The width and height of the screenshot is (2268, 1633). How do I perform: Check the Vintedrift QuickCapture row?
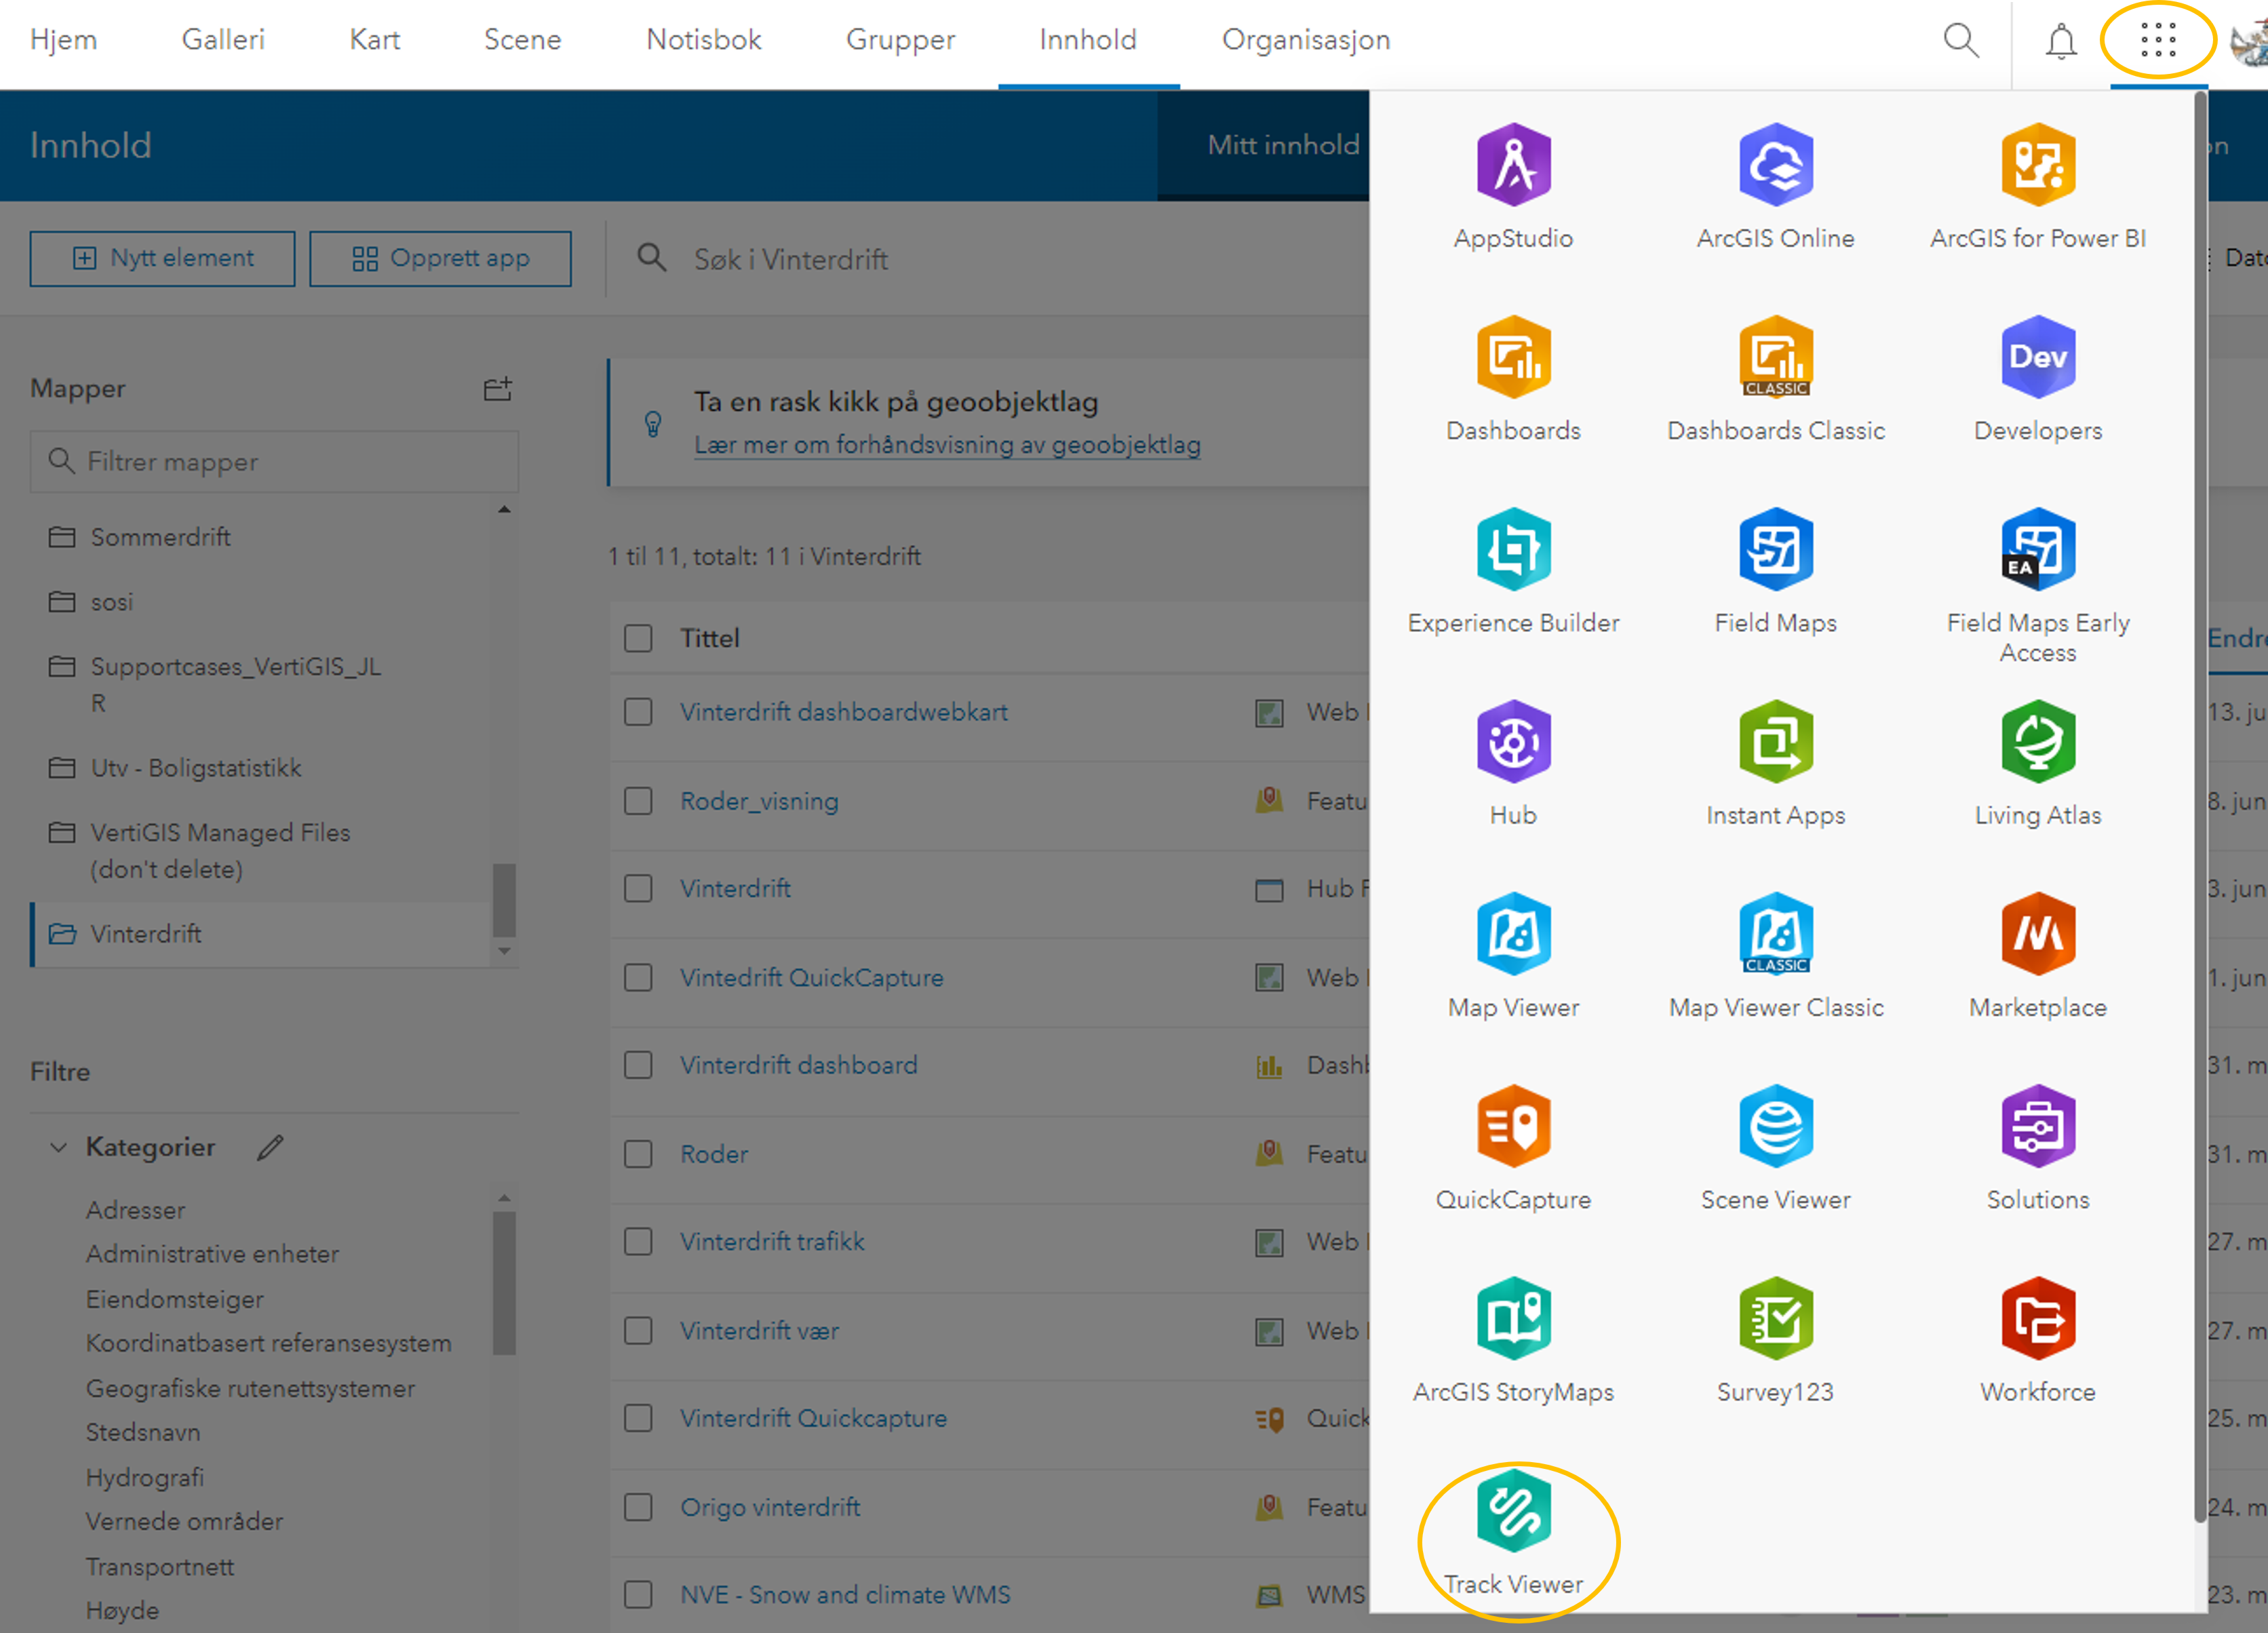pyautogui.click(x=638, y=977)
